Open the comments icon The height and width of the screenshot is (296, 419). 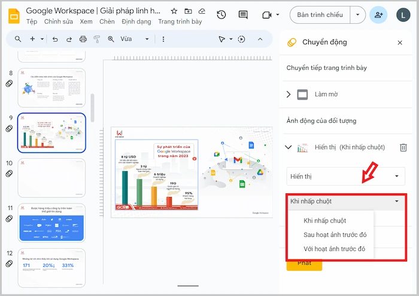click(x=243, y=15)
